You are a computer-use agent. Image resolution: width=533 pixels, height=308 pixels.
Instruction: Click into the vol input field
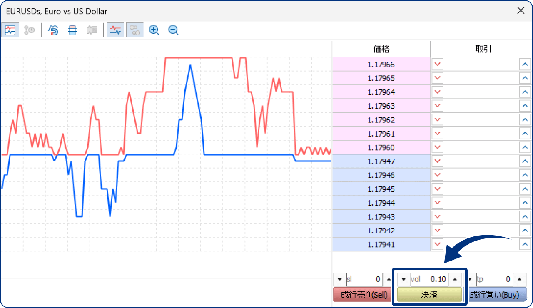coord(429,279)
